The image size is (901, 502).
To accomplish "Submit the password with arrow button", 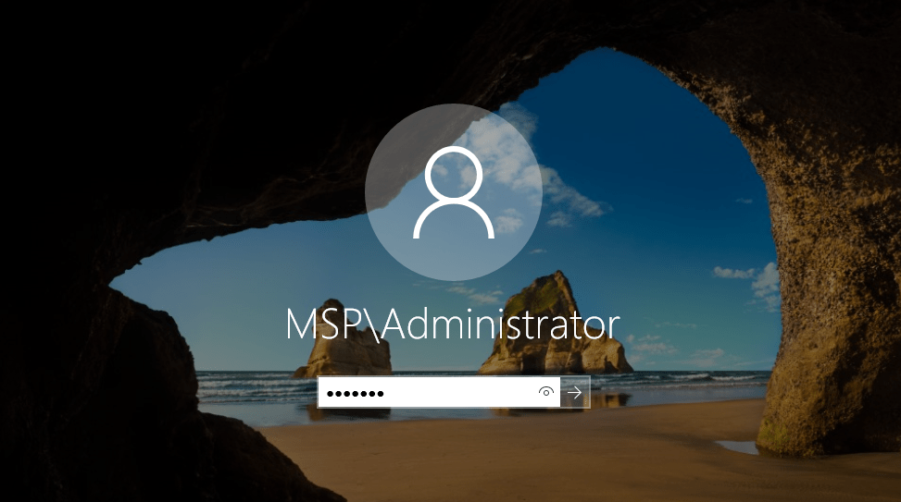I will point(575,392).
